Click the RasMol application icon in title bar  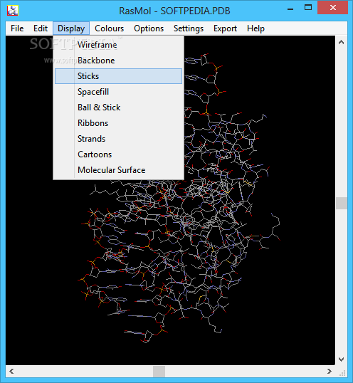coord(13,11)
